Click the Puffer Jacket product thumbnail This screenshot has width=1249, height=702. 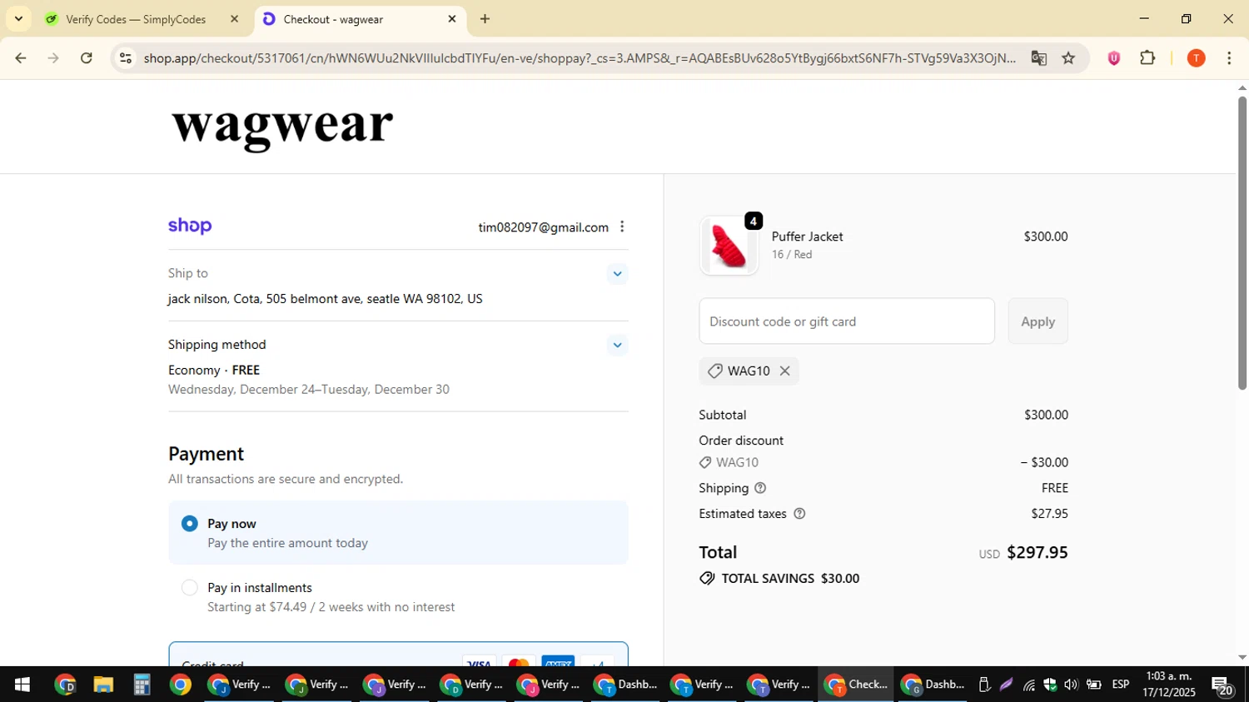(x=729, y=246)
